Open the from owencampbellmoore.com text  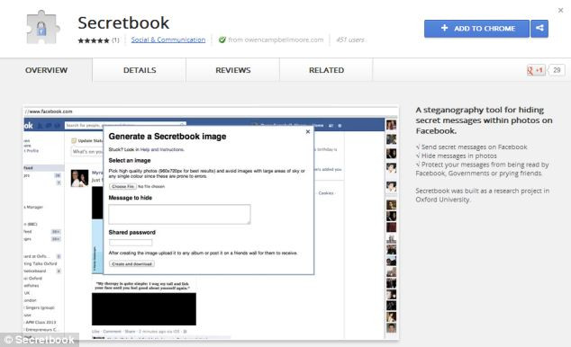276,40
